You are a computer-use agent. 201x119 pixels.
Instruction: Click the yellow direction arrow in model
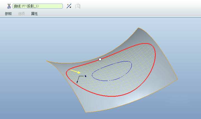(x=75, y=71)
